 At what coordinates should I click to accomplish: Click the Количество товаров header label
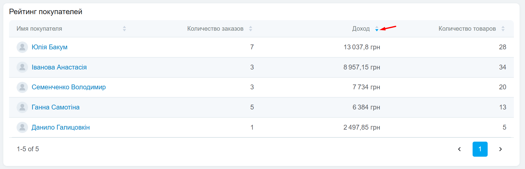[x=467, y=29]
